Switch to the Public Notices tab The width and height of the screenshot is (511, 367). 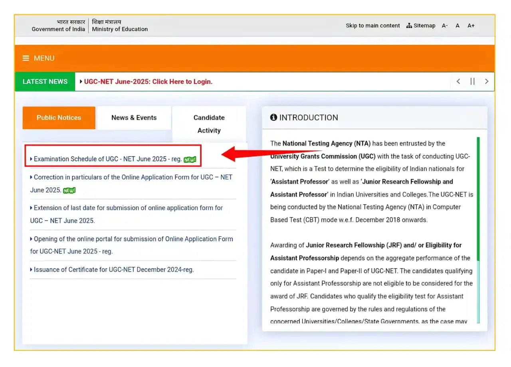pos(59,118)
